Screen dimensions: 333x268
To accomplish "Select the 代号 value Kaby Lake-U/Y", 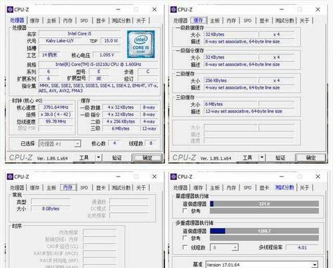I will click(x=60, y=41).
